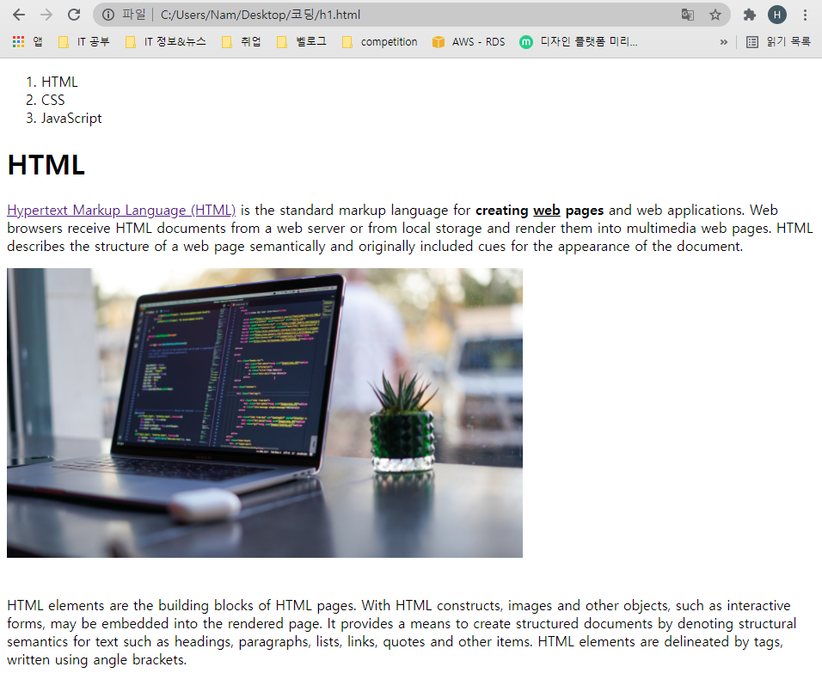Open the 벨로그 bookmark folder
The height and width of the screenshot is (679, 822).
coord(302,42)
